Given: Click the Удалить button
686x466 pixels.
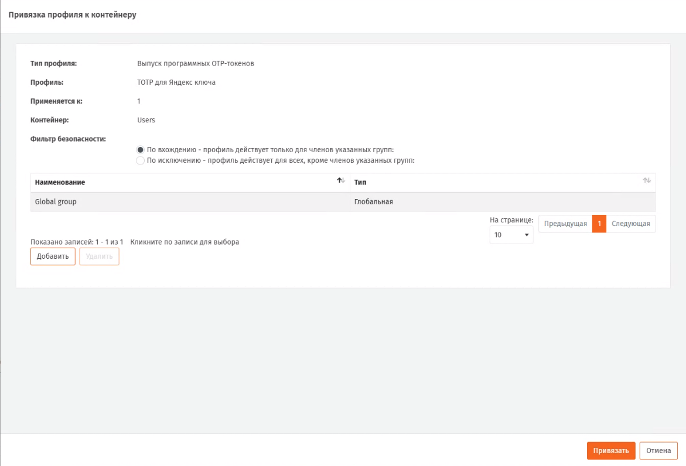Looking at the screenshot, I should pos(100,256).
